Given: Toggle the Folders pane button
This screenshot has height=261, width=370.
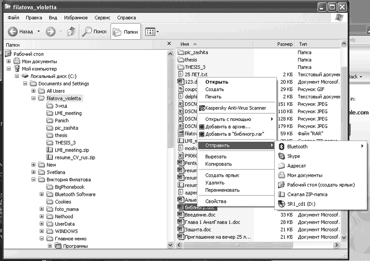Looking at the screenshot, I should [125, 32].
